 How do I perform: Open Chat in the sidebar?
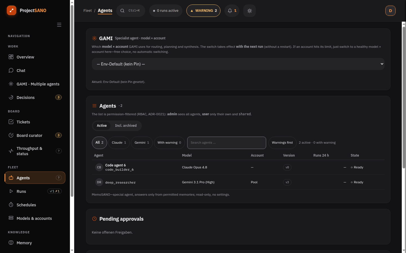[35, 71]
